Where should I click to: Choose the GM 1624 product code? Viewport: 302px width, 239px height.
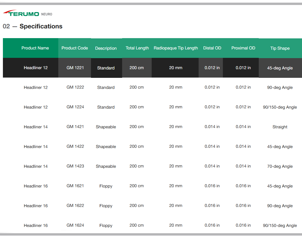click(75, 225)
